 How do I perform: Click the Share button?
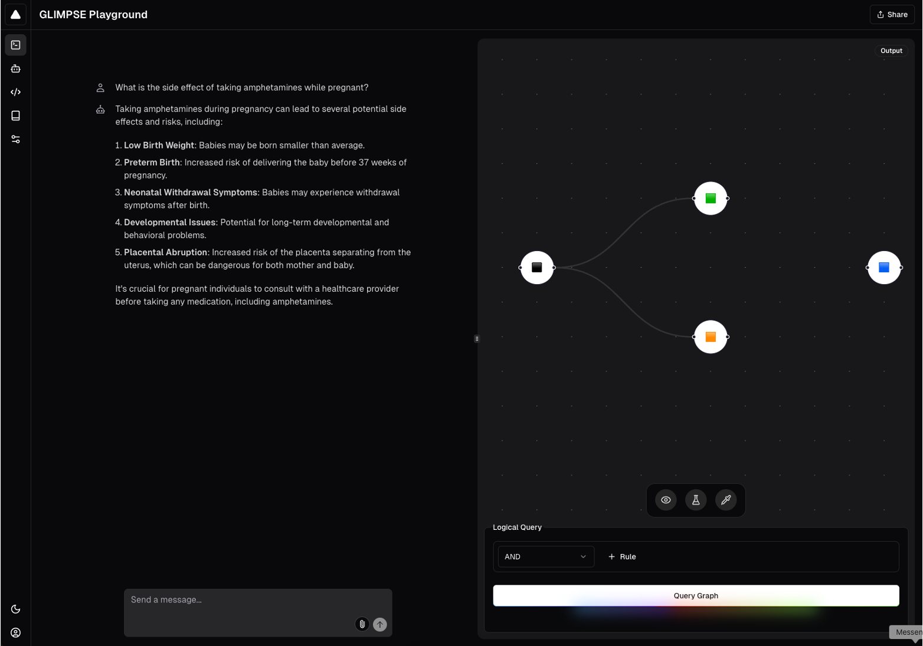point(892,14)
